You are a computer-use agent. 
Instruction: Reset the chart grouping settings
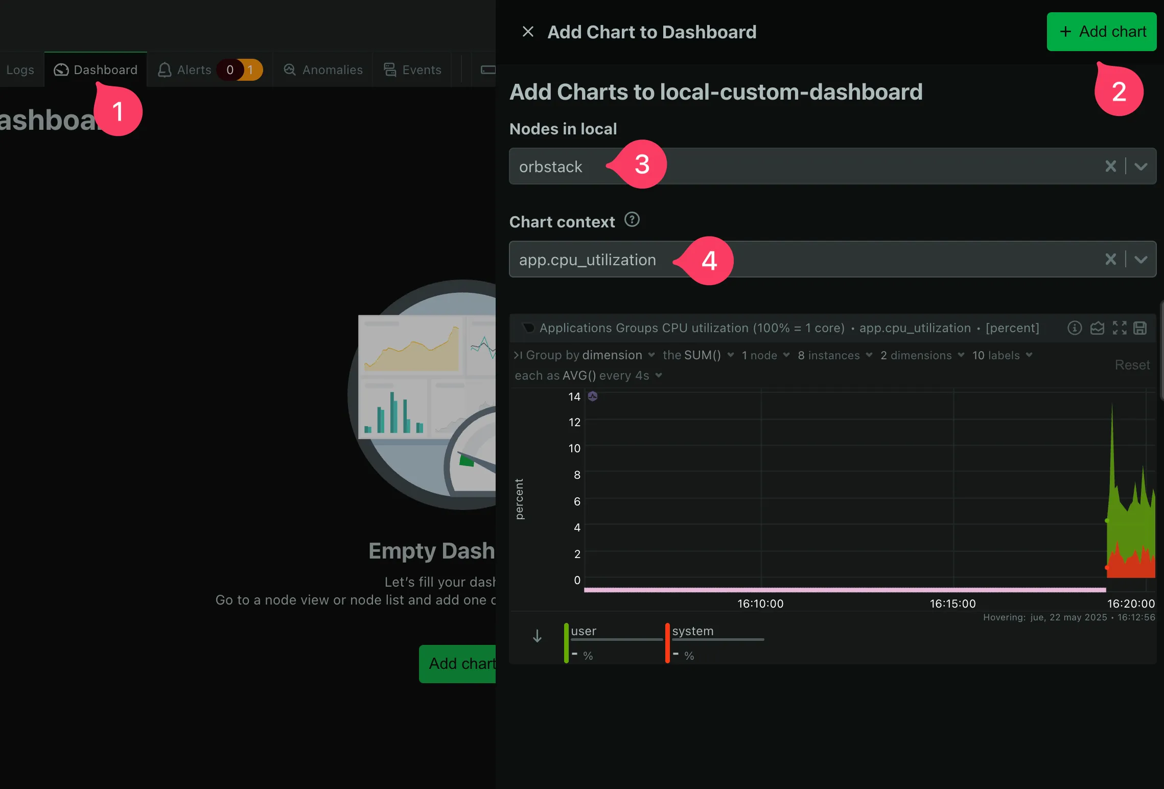1132,364
